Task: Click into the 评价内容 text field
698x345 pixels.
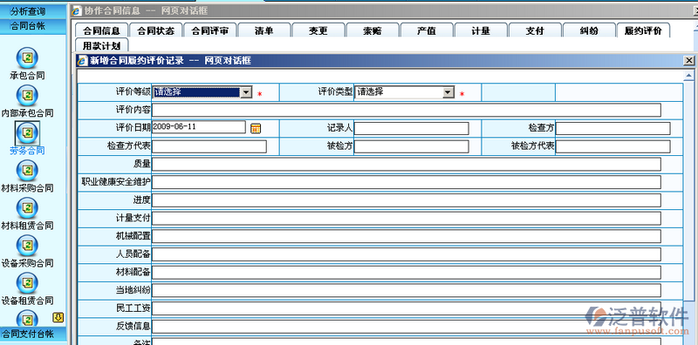Action: 407,111
